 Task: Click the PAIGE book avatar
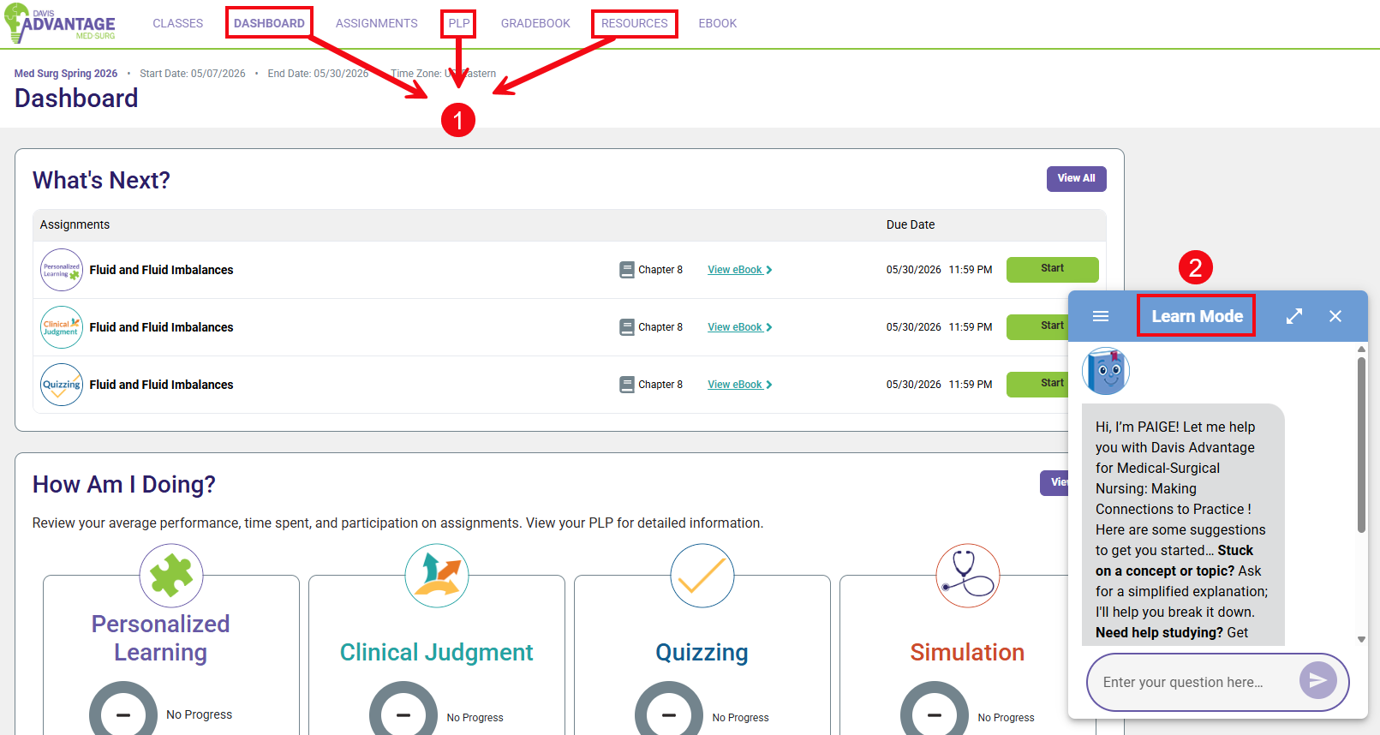click(1106, 371)
